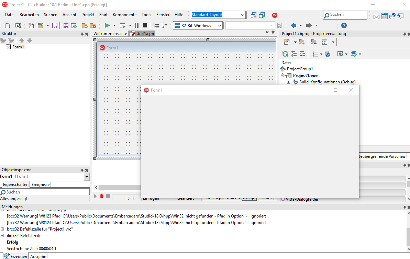Click the Run without debugging icon
The image size is (410, 259).
point(123,25)
